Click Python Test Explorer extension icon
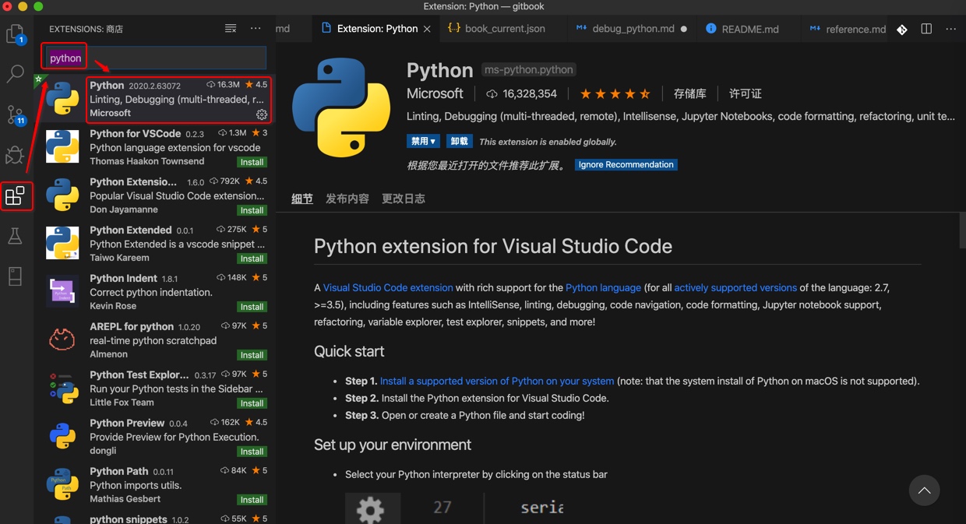966x524 pixels. click(x=62, y=388)
